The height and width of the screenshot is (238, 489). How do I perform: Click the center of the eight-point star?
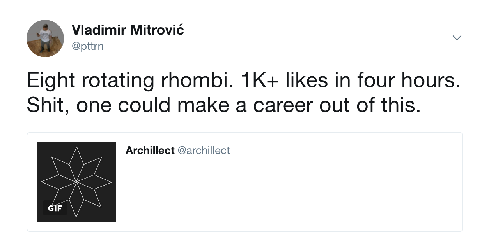[x=76, y=182]
